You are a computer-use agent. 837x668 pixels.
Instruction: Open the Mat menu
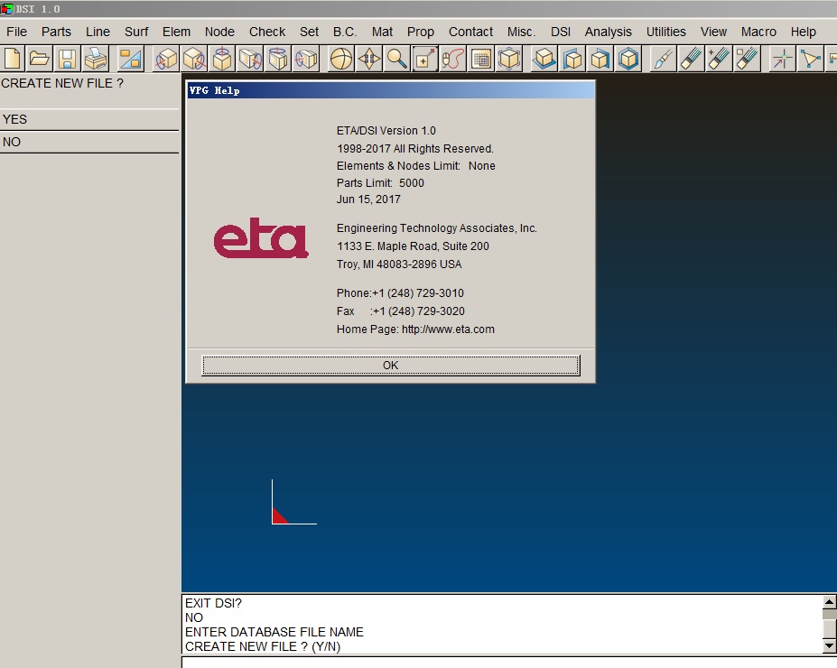pyautogui.click(x=382, y=32)
